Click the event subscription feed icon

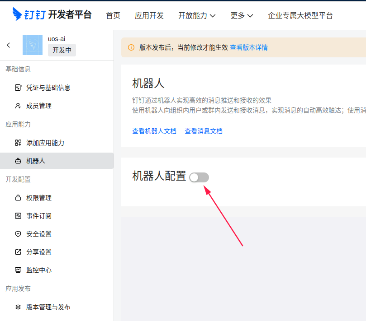point(18,216)
